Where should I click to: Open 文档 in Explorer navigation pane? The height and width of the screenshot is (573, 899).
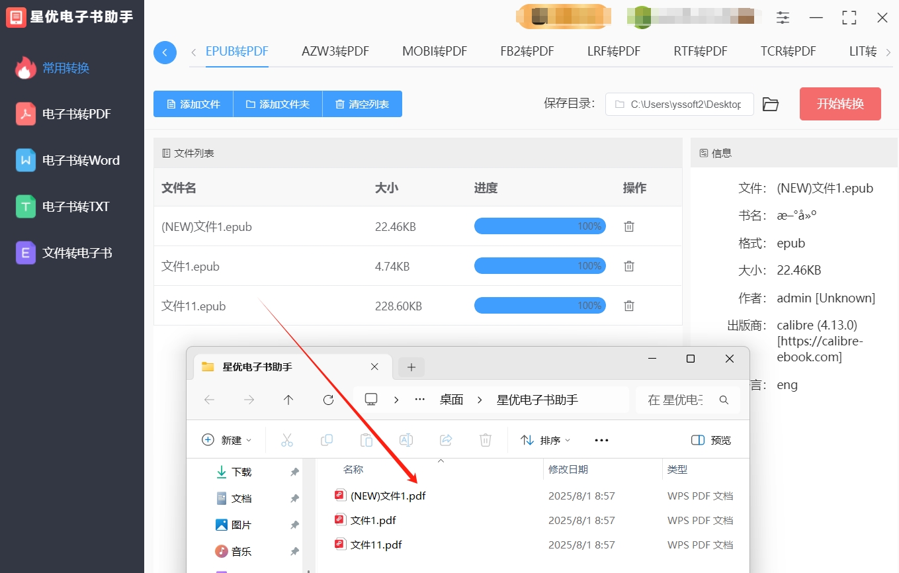click(x=234, y=498)
